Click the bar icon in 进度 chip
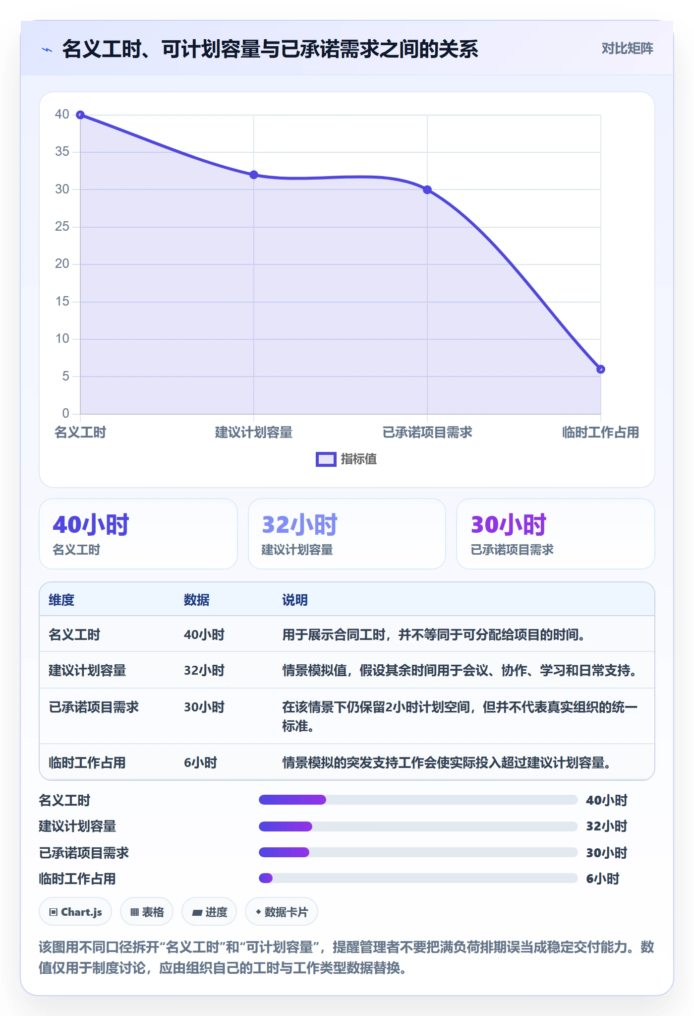Image resolution: width=694 pixels, height=1016 pixels. 197,912
